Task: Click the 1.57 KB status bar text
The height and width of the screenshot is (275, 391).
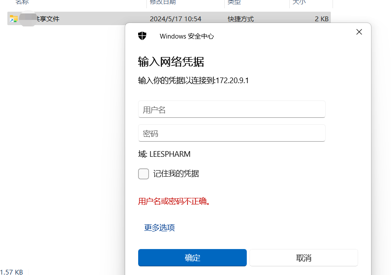Action: [x=11, y=272]
